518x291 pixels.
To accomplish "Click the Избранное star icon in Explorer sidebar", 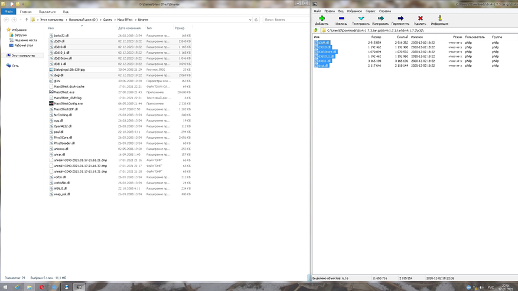I will (x=9, y=30).
